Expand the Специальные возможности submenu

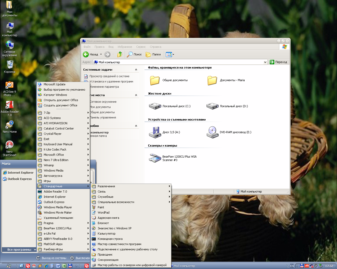pyautogui.click(x=131, y=202)
